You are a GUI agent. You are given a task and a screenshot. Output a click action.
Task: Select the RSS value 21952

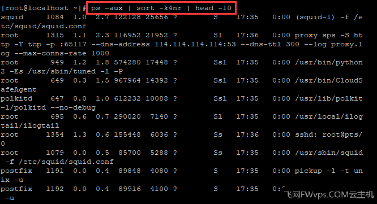click(157, 35)
